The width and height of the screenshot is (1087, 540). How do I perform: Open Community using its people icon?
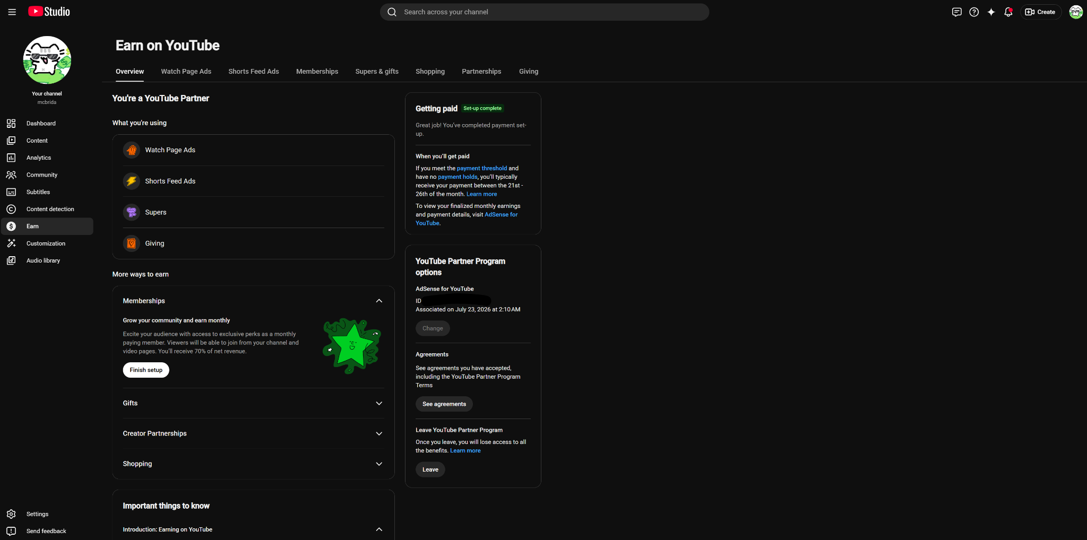click(11, 175)
